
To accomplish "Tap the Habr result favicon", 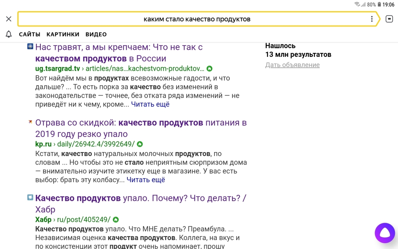I will [30, 198].
